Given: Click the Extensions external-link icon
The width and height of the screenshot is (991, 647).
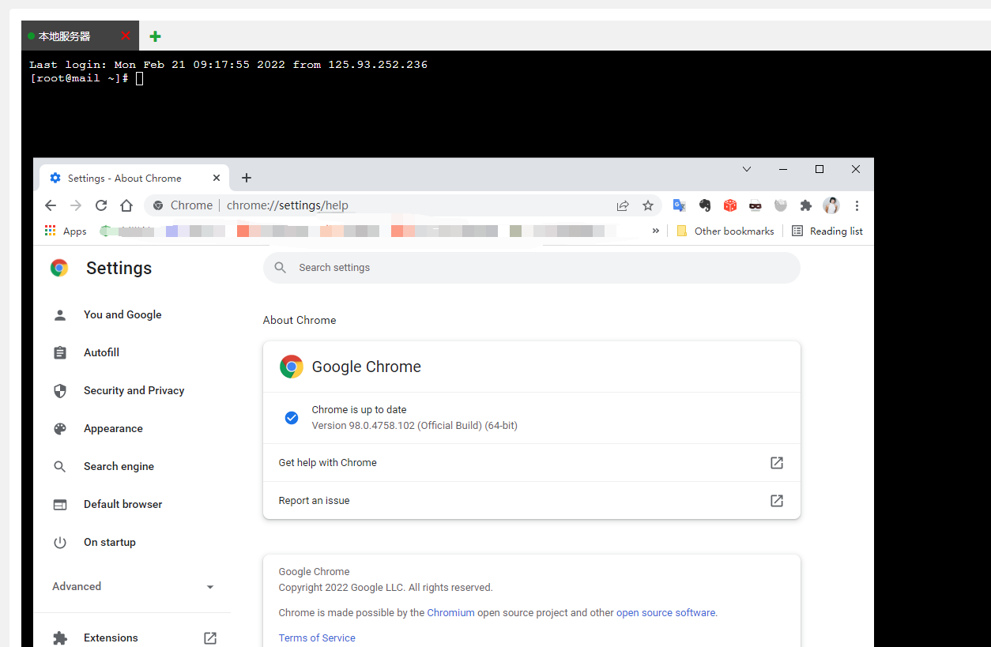Looking at the screenshot, I should pyautogui.click(x=210, y=638).
